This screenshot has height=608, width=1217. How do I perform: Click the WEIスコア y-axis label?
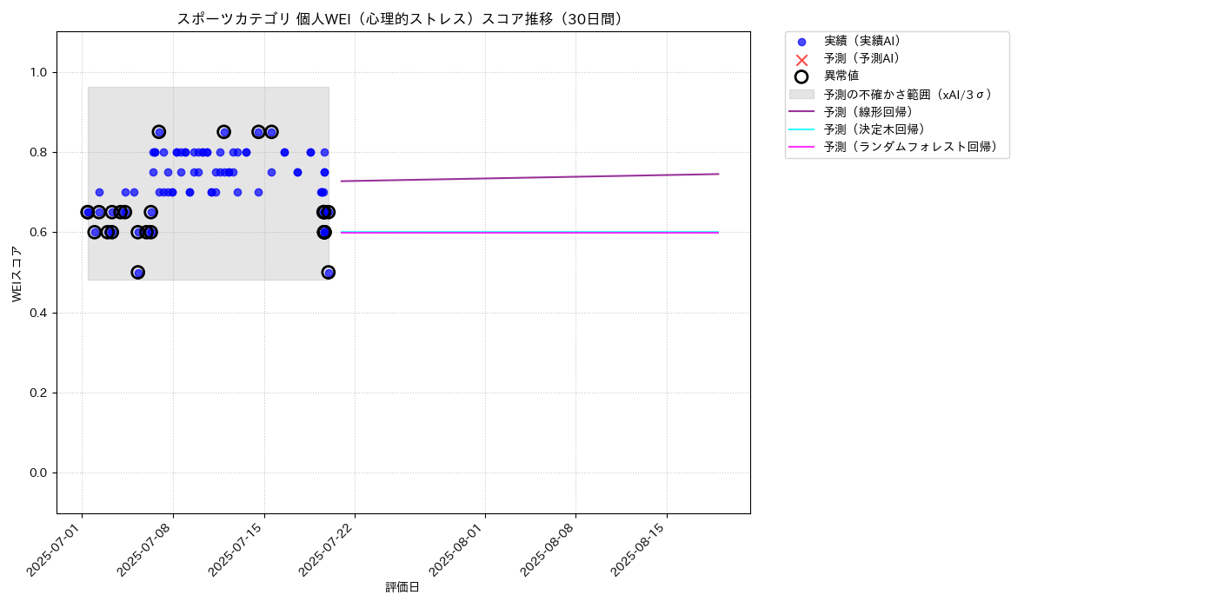17,274
